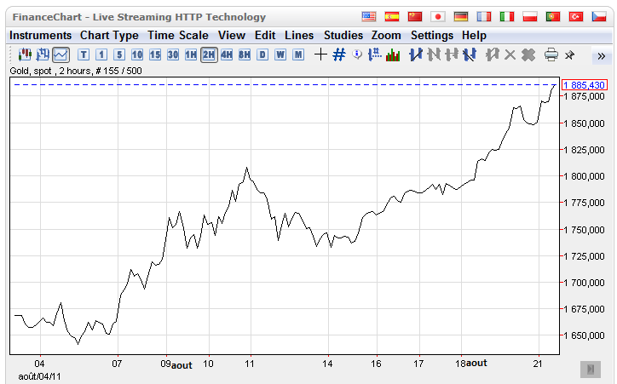The height and width of the screenshot is (384, 617).
Task: Activate the crosshair cursor tool
Action: pos(320,54)
